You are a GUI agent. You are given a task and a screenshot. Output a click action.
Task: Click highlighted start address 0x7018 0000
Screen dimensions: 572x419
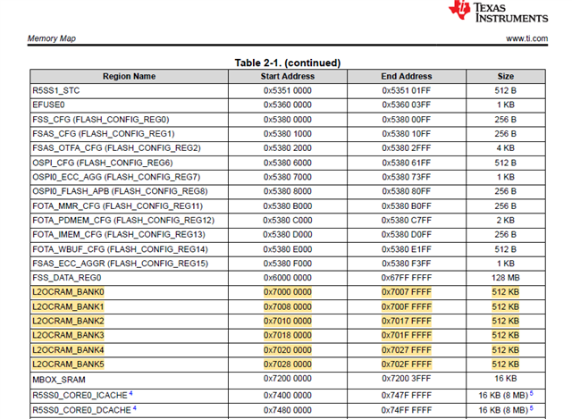point(288,335)
